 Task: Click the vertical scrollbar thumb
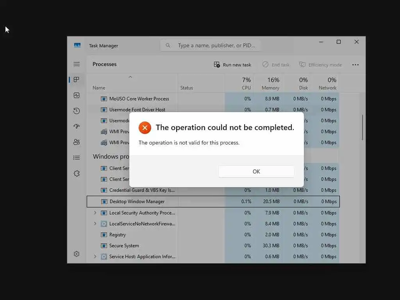pyautogui.click(x=362, y=127)
